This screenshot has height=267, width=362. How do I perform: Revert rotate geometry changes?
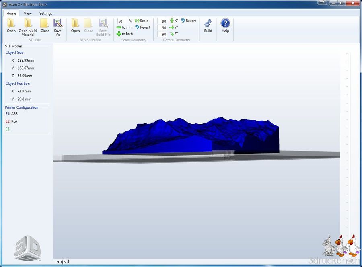point(188,21)
